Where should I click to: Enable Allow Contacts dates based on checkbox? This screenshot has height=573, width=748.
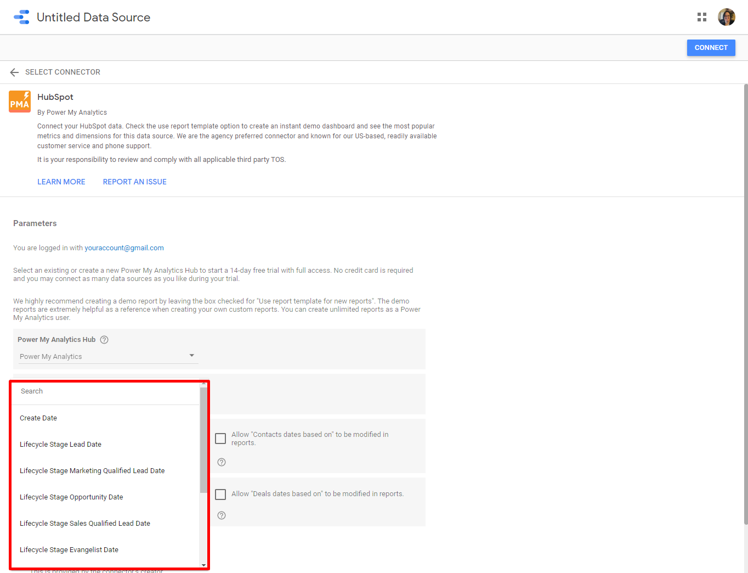[x=220, y=439]
